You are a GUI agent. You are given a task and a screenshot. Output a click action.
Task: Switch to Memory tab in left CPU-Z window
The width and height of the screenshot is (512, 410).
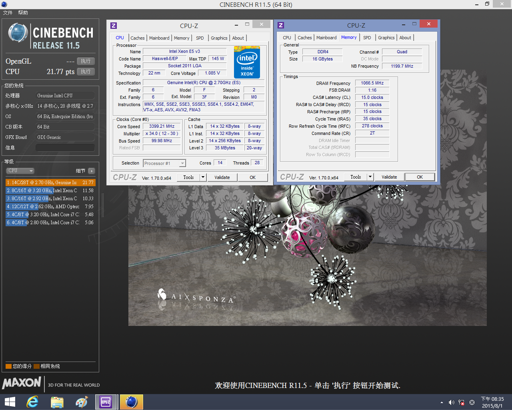point(182,38)
